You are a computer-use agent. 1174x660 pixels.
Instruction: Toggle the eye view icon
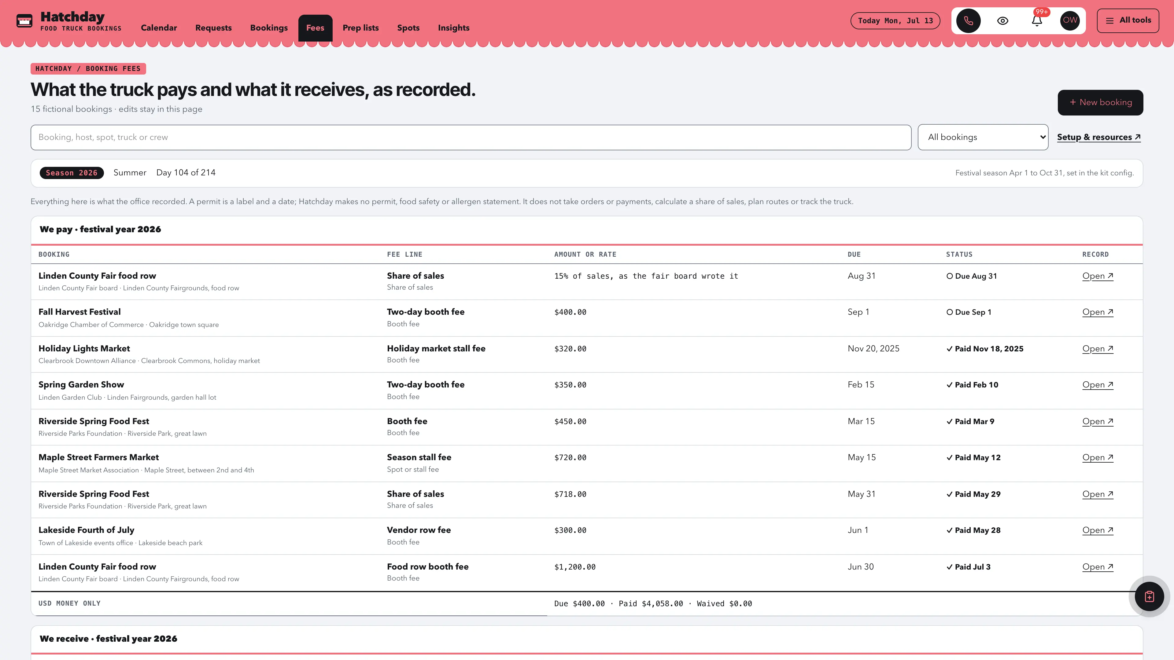(x=1003, y=20)
